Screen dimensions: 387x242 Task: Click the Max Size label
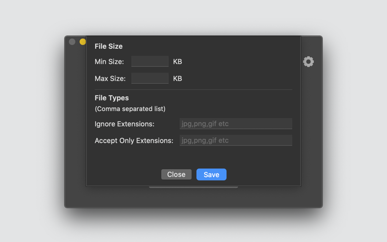tap(110, 78)
